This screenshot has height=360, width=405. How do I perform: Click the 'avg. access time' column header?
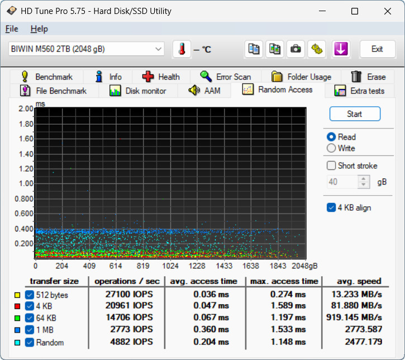pyautogui.click(x=203, y=281)
